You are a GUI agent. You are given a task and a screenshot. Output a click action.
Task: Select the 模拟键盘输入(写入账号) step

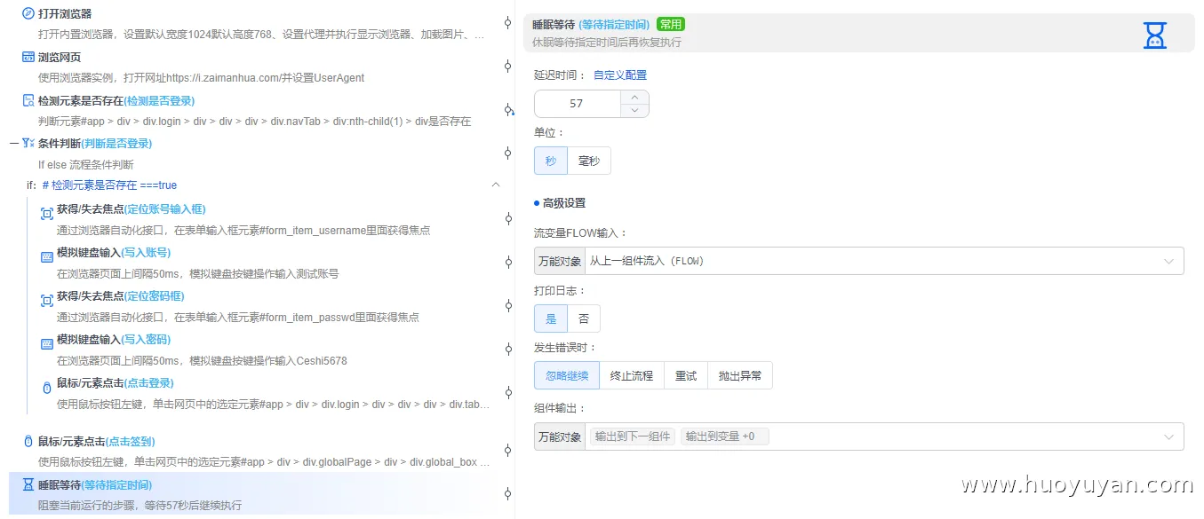click(264, 263)
